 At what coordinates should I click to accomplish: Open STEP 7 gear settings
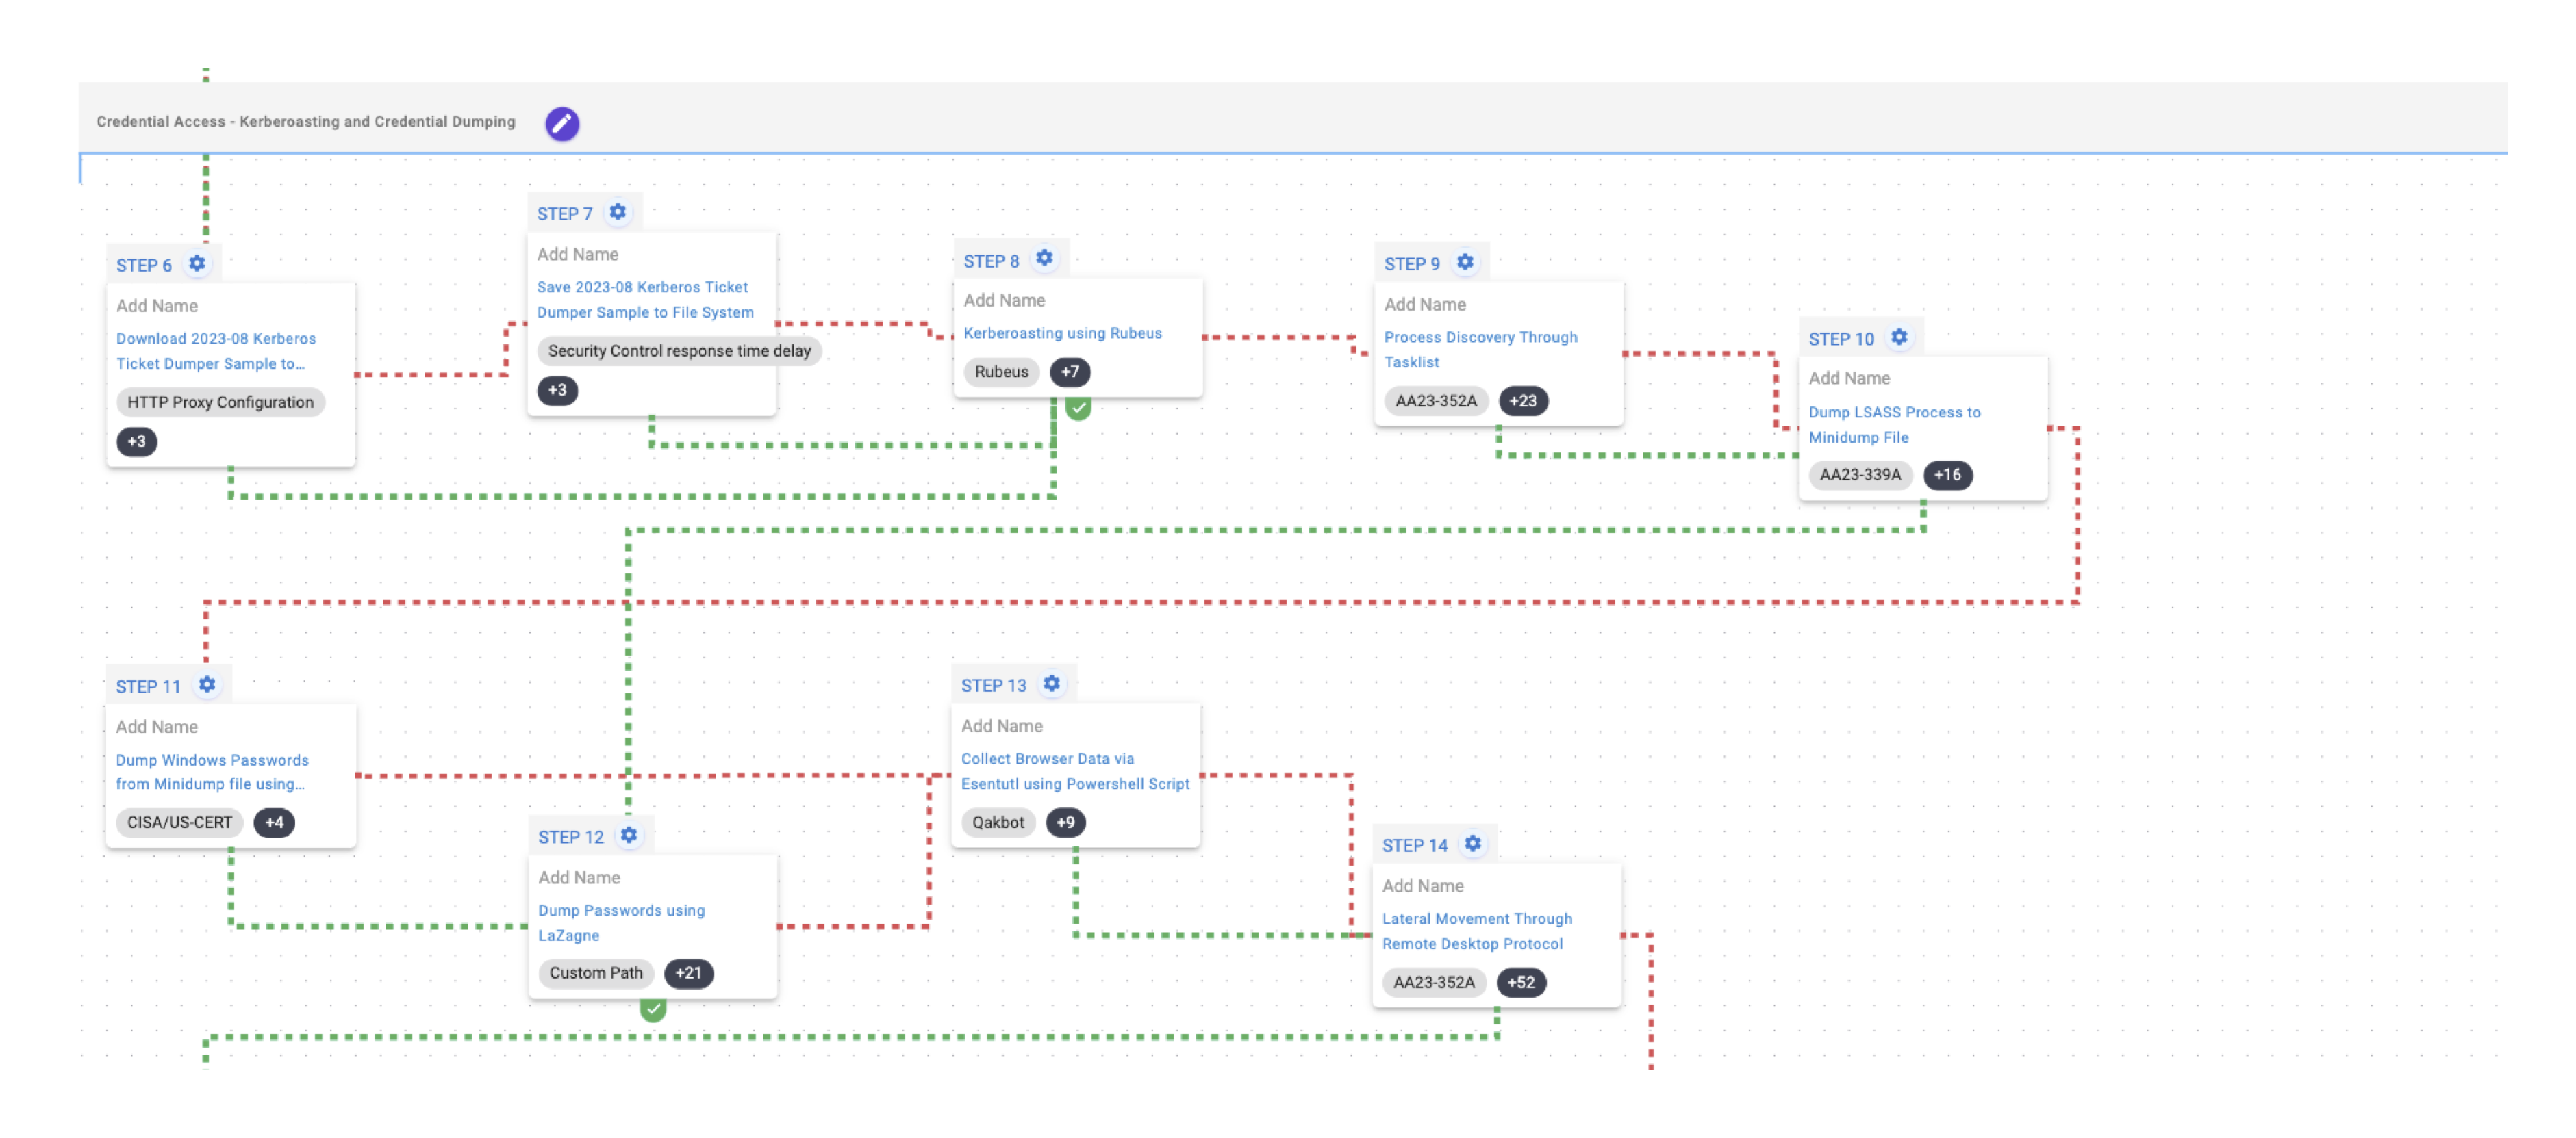[x=618, y=212]
